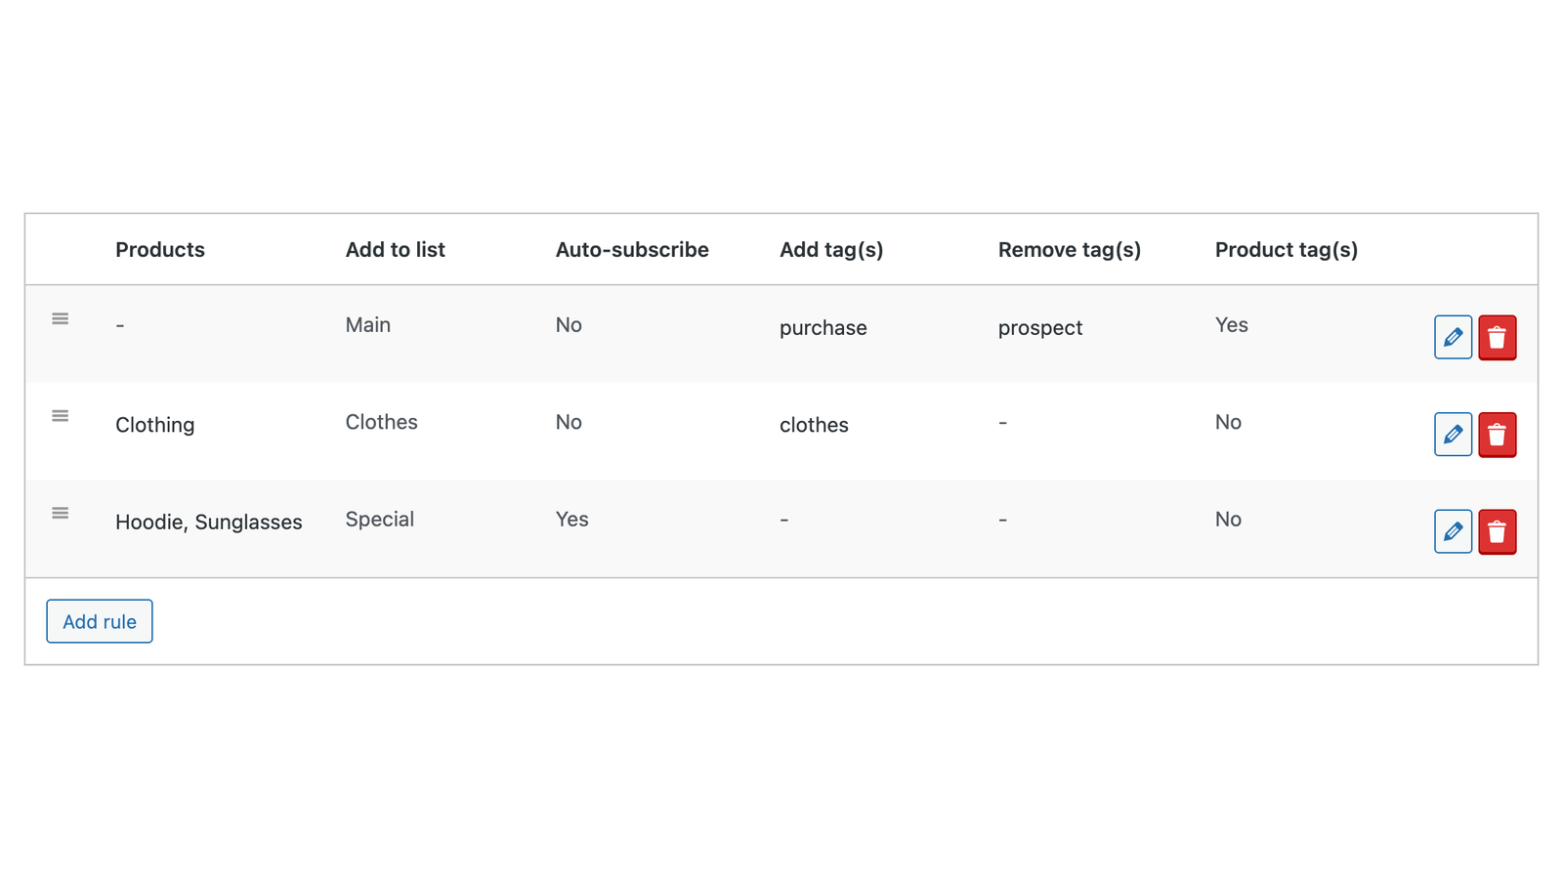
Task: Click the Add rule button
Action: (100, 621)
